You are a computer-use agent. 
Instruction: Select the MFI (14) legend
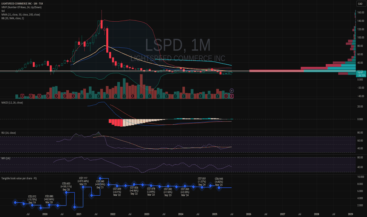pos(6,158)
